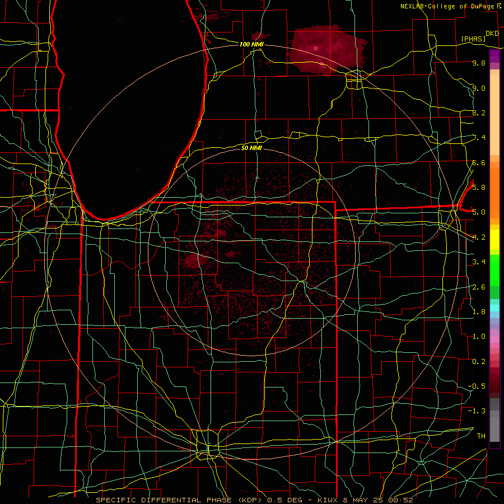
Task: Click the 5.0 scale value
Action: tap(479, 212)
